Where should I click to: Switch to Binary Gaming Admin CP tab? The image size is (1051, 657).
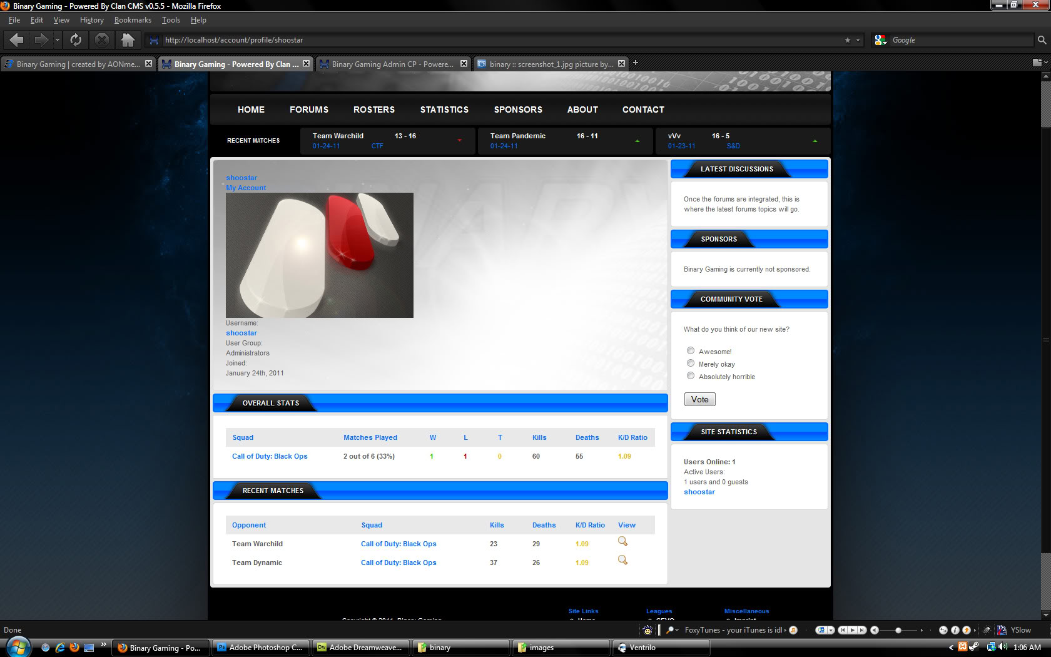click(393, 64)
